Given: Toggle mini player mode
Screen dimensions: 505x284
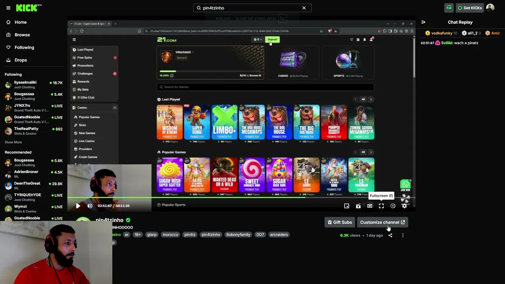Looking at the screenshot, I should pyautogui.click(x=346, y=206).
